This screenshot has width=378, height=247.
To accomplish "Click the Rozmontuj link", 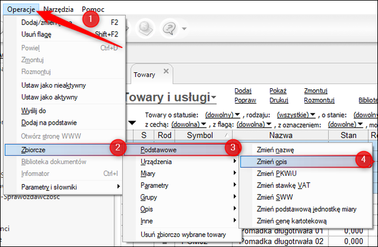I will 319,100.
